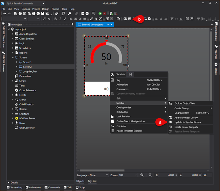Expand the Alarm Dispatcher tree node
The height and width of the screenshot is (191, 220).
13,34
